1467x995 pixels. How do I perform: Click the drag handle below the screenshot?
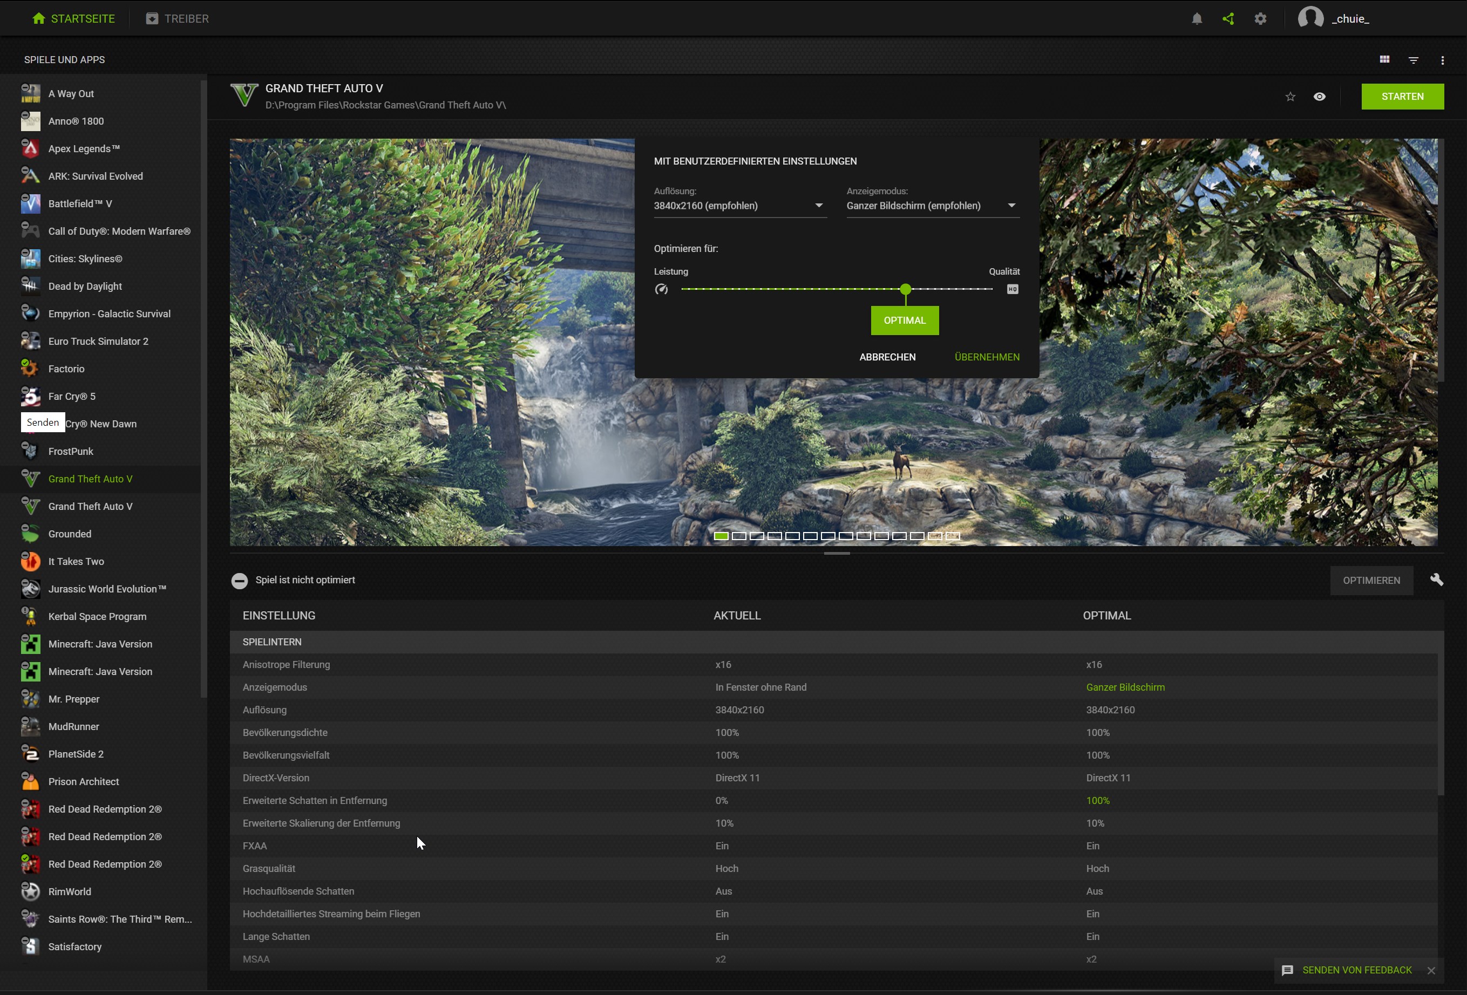pyautogui.click(x=837, y=553)
